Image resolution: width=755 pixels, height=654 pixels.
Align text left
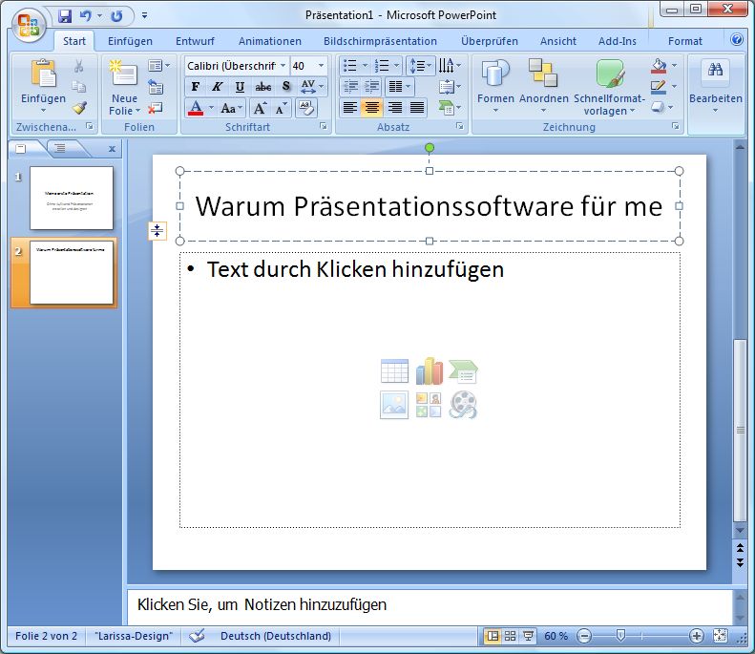tap(350, 108)
